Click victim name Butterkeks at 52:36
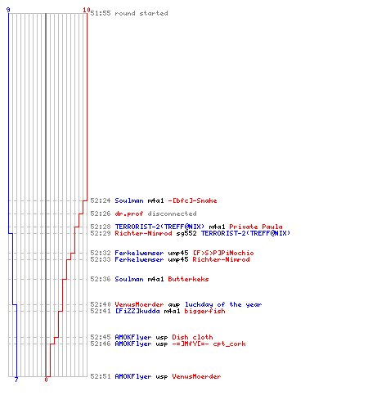368x409 pixels. coord(188,279)
